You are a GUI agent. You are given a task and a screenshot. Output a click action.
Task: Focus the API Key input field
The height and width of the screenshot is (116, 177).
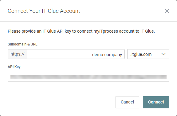click(88, 77)
